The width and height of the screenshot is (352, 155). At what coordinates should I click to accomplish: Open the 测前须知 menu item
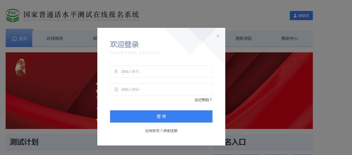243,39
